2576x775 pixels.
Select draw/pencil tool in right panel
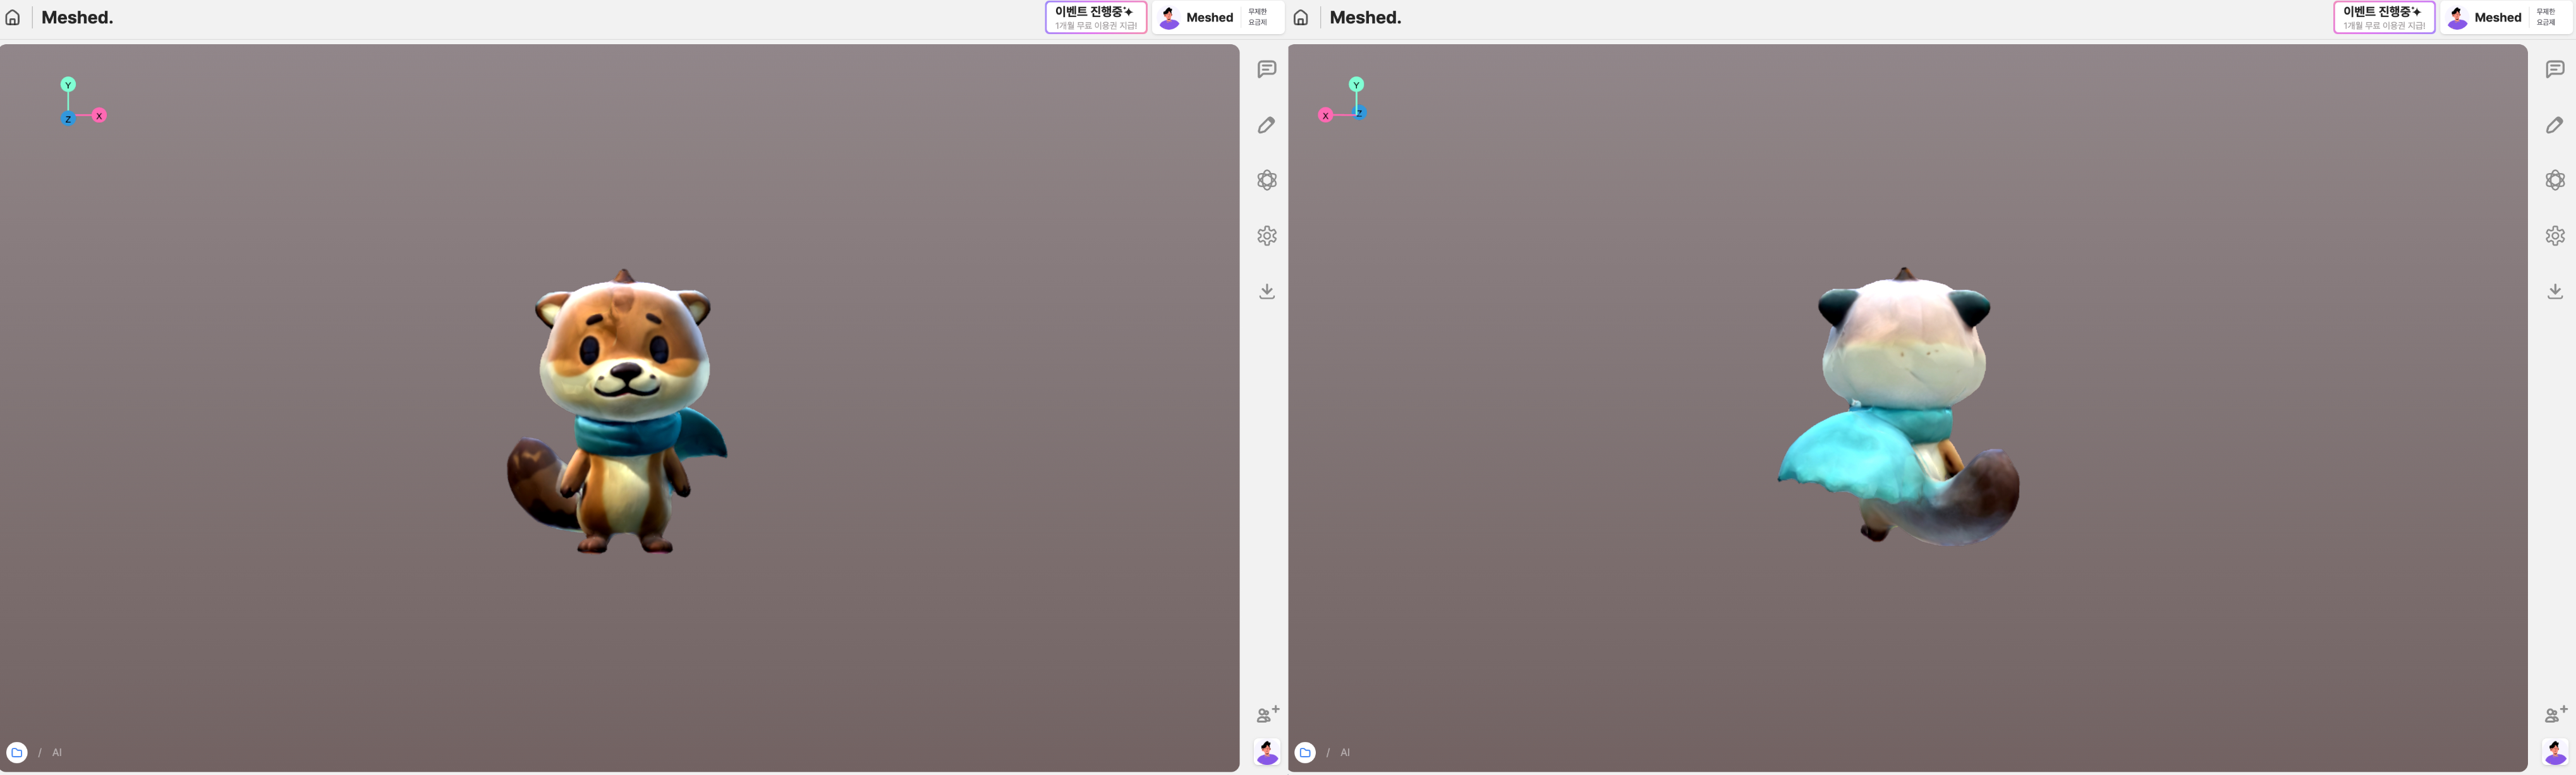(x=2555, y=126)
